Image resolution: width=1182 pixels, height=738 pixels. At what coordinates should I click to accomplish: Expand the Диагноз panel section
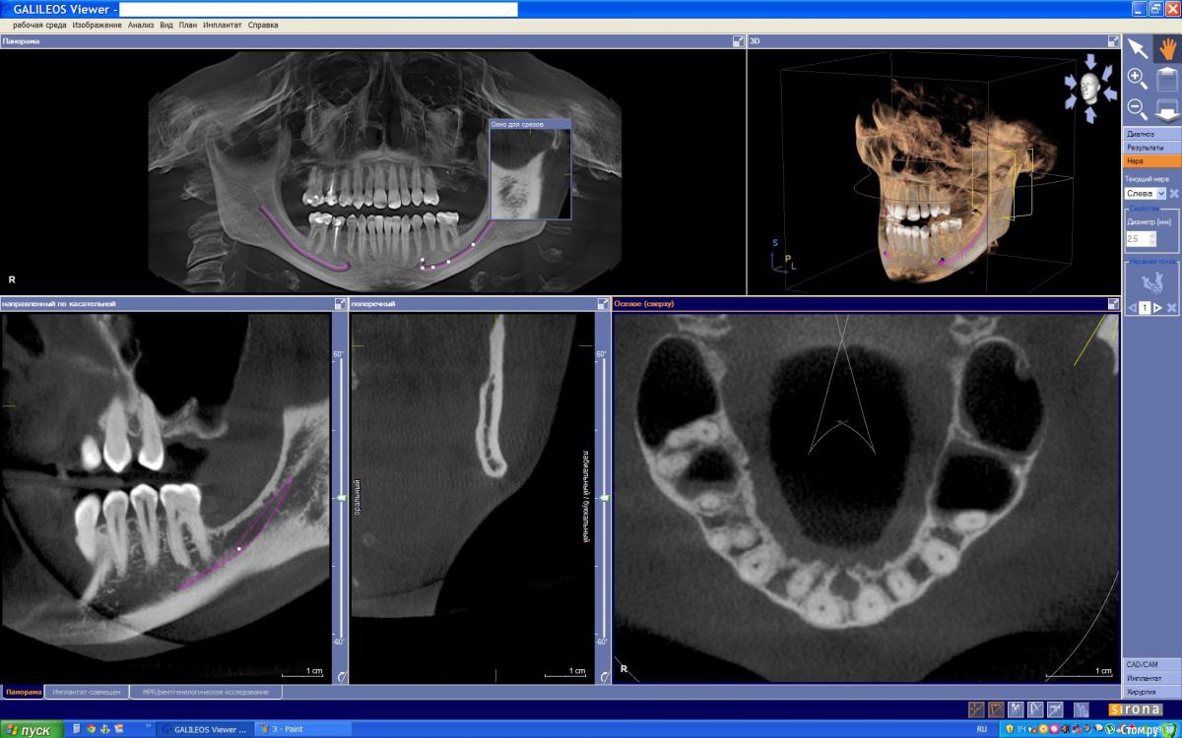1151,134
